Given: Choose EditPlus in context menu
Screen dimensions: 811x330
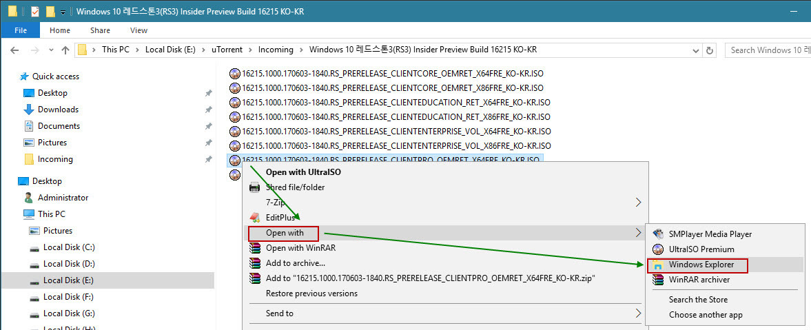Looking at the screenshot, I should click(x=280, y=218).
